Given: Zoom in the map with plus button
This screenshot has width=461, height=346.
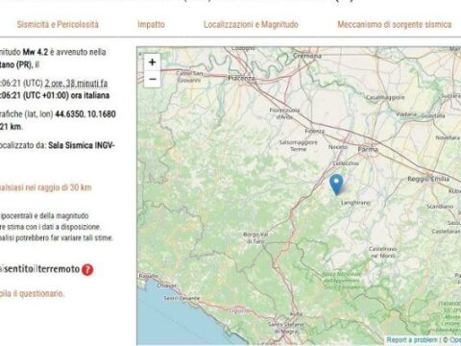Looking at the screenshot, I should click(x=153, y=62).
